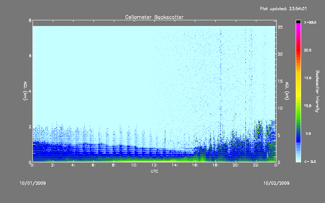325x203 pixels.
Task: Click the red region of the colorbar
Action: [298, 50]
